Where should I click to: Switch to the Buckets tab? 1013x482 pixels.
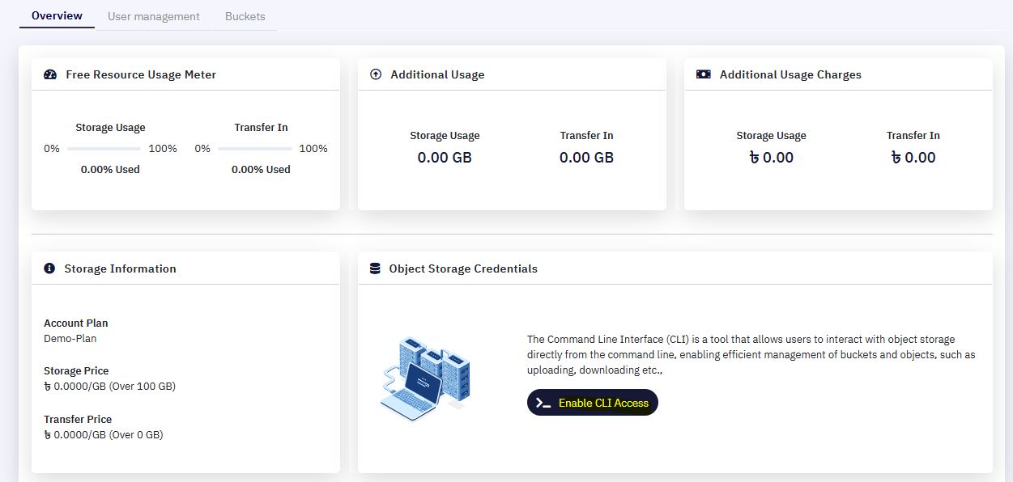(245, 16)
